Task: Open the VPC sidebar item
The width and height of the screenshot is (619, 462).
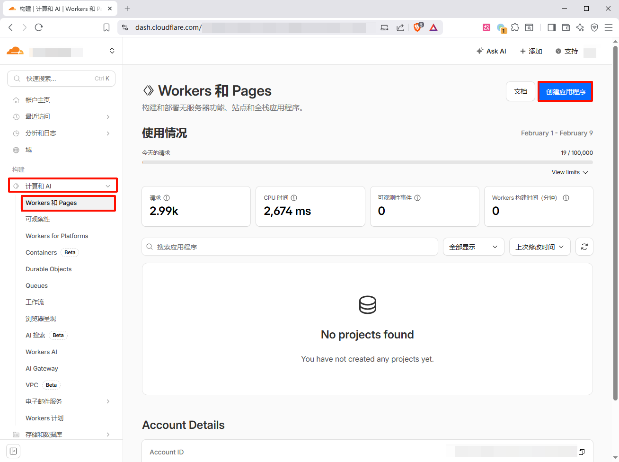Action: coord(32,385)
